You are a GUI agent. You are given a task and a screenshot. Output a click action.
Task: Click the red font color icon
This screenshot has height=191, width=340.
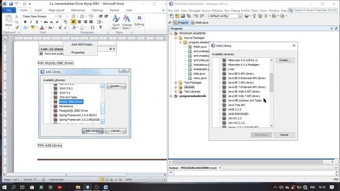click(42, 28)
